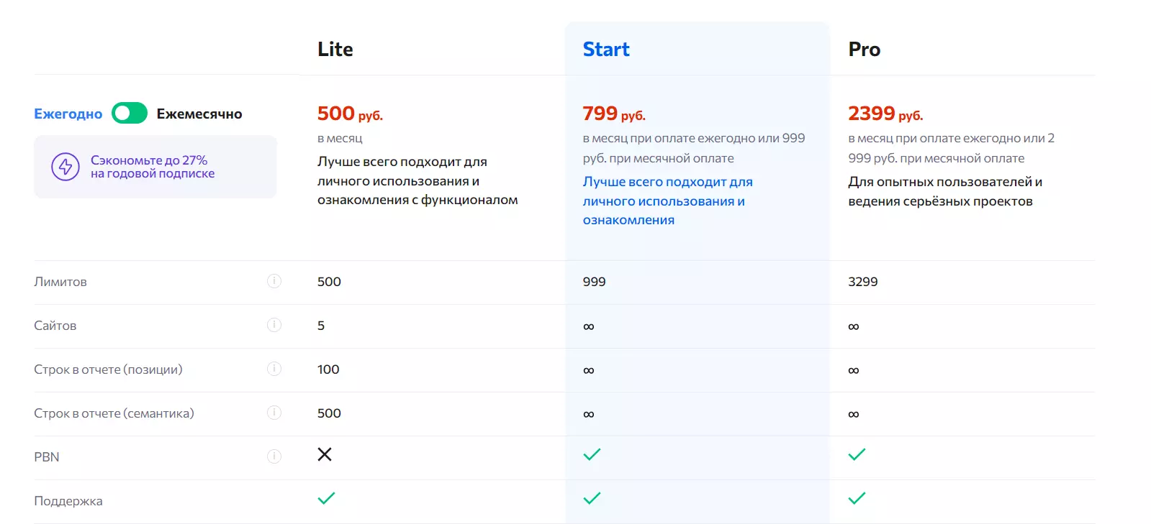Click the 2399 руб. Pro price

(885, 114)
